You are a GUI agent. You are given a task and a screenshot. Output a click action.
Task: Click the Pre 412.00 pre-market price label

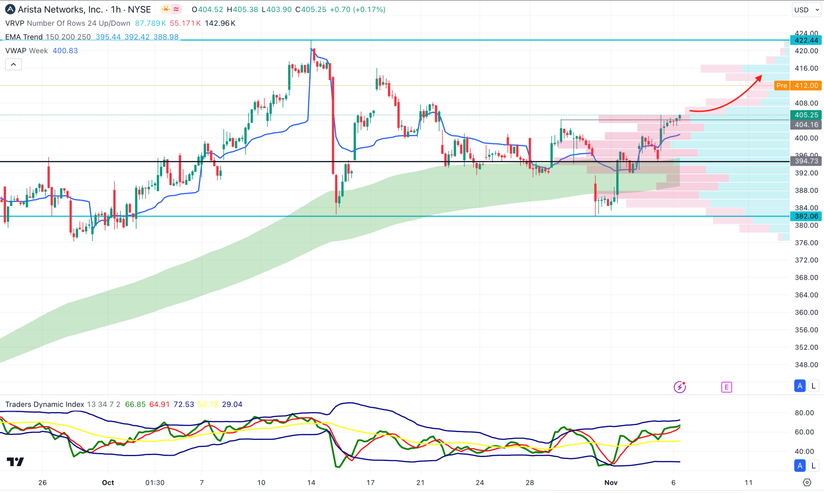(x=798, y=85)
